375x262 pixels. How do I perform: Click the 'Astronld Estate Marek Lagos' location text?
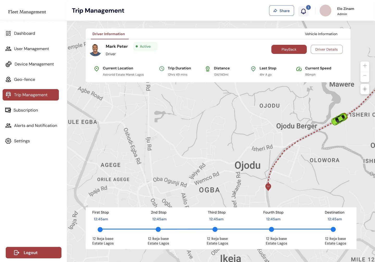click(x=123, y=74)
